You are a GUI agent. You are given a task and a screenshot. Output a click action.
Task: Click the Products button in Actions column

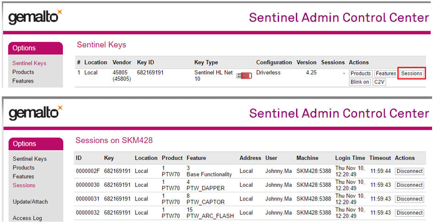point(360,73)
